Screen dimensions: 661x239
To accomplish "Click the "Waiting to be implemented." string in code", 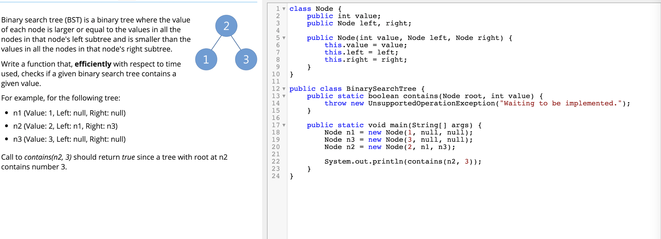I will click(561, 103).
